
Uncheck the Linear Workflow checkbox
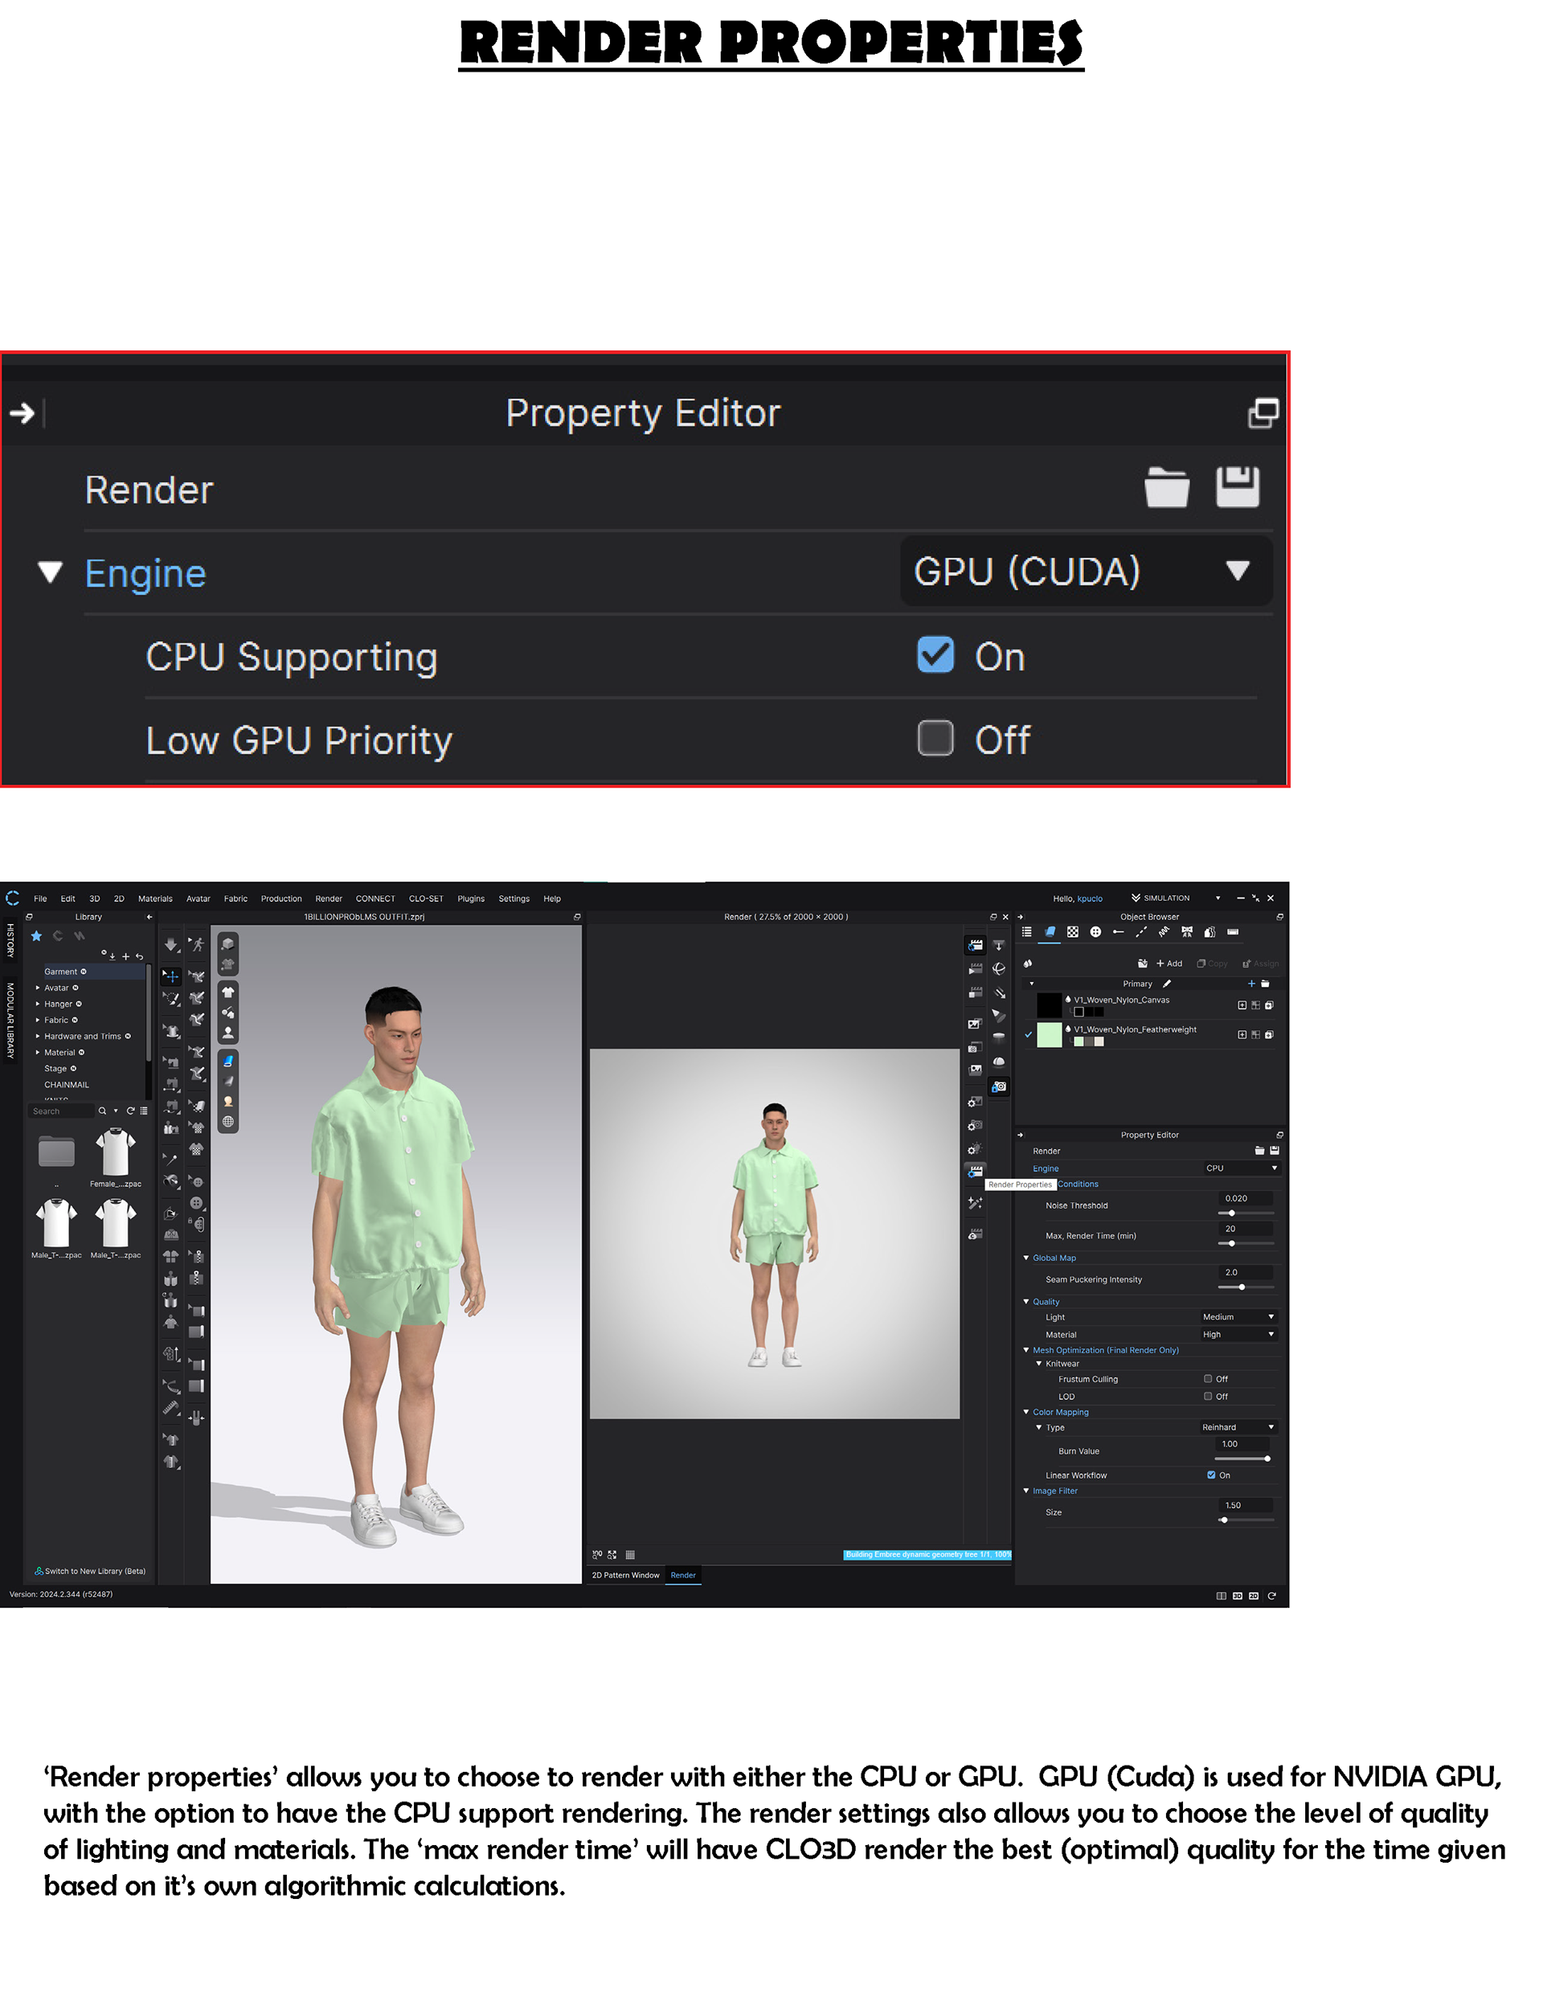[x=1211, y=1475]
